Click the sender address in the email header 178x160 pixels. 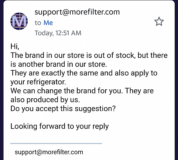pos(77,12)
